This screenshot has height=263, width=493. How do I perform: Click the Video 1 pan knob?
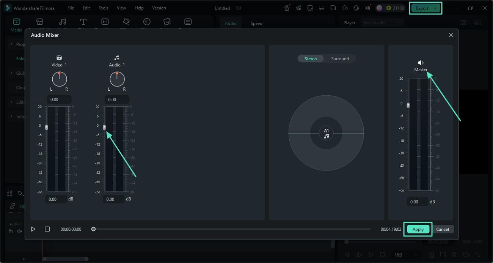tap(59, 79)
